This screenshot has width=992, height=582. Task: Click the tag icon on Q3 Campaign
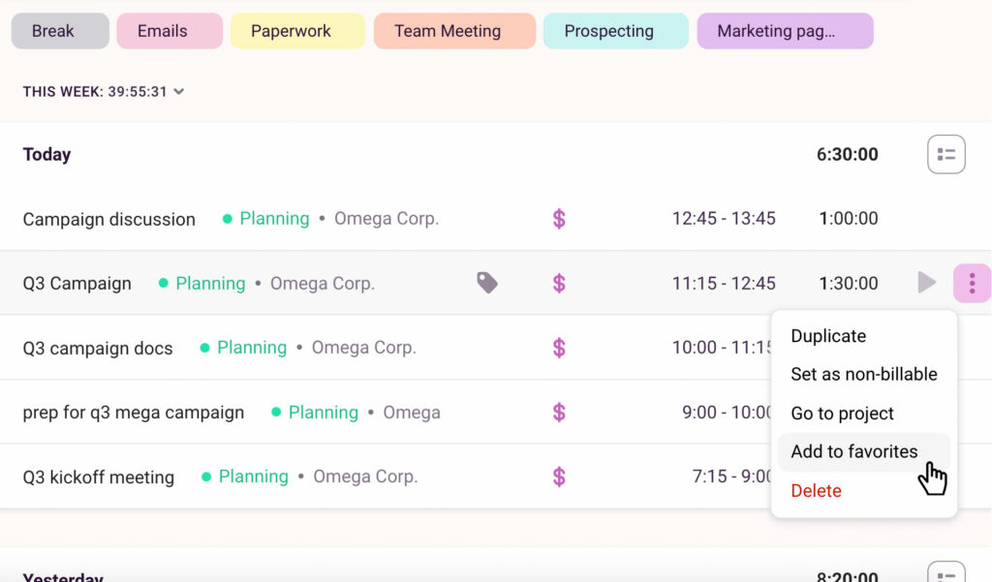[487, 283]
